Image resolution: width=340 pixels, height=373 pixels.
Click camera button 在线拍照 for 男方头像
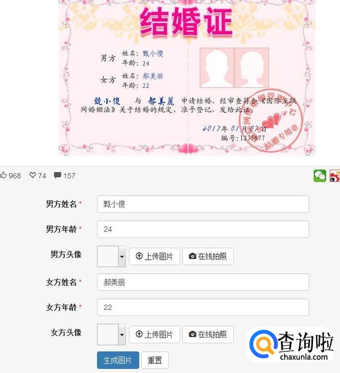tap(208, 256)
